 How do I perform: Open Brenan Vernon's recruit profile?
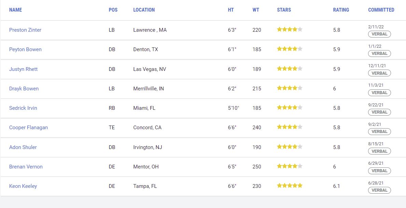coord(26,167)
